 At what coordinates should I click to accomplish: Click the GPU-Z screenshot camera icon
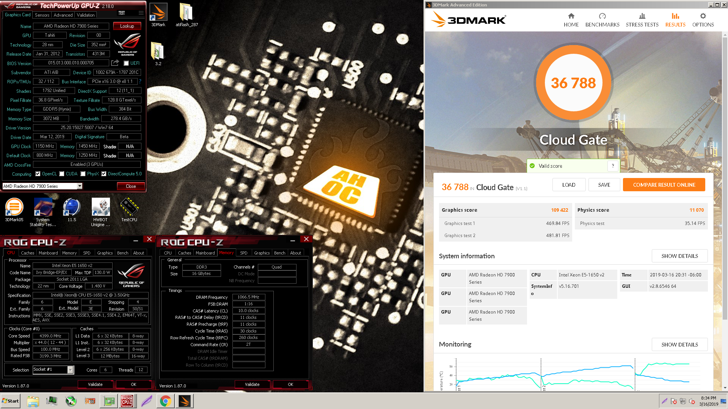[x=122, y=13]
